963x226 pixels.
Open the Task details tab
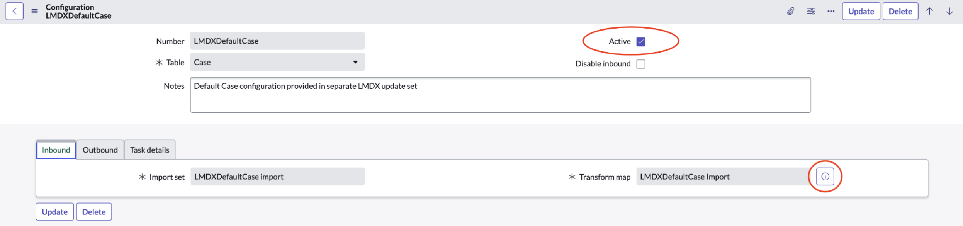pyautogui.click(x=150, y=150)
